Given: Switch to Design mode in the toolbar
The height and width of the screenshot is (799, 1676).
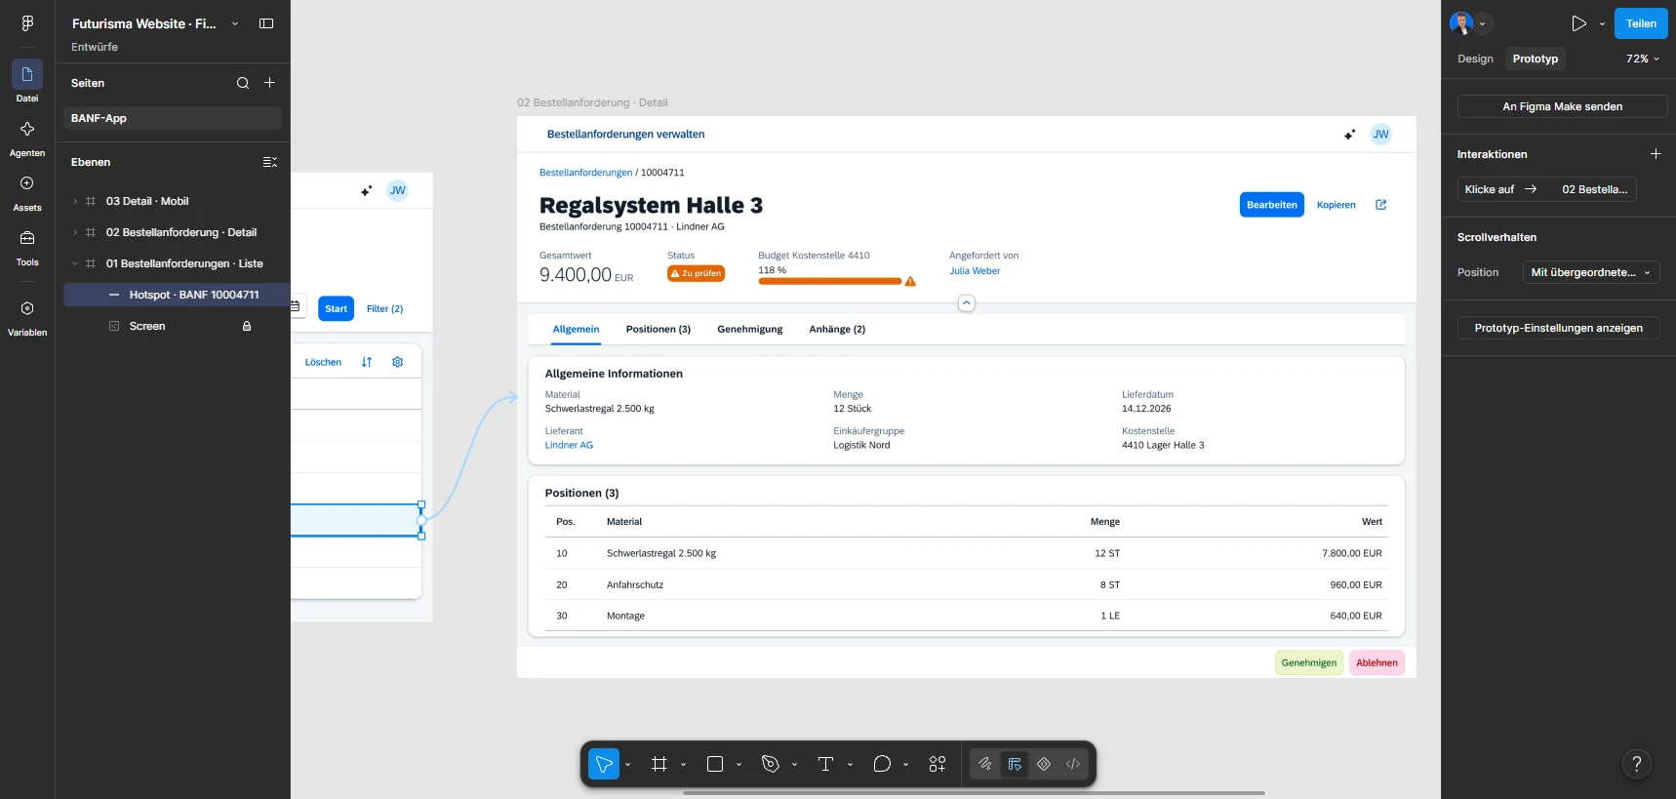Looking at the screenshot, I should tap(1015, 764).
